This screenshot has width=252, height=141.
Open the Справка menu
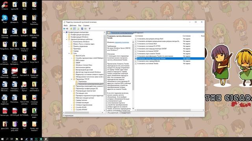[86, 25]
